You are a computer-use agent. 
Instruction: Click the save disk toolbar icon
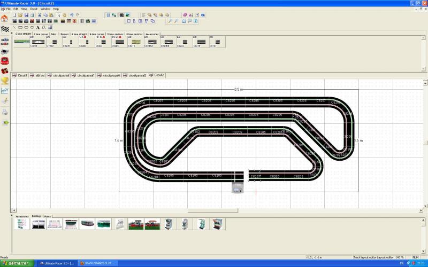pos(26,15)
